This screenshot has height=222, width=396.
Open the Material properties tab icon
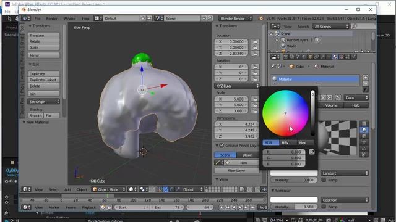[x=335, y=57]
